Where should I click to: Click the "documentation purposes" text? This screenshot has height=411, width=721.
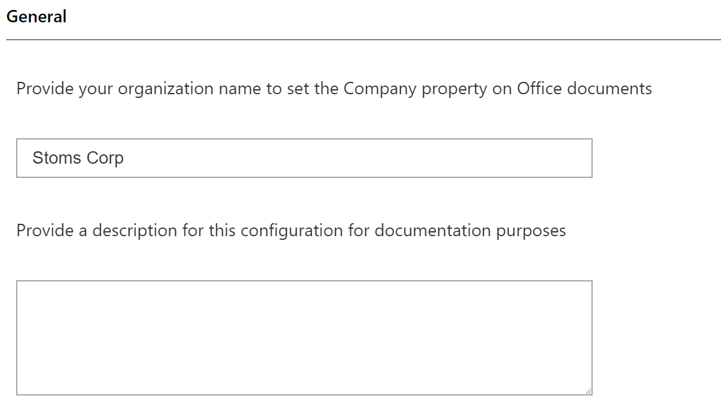pyautogui.click(x=470, y=231)
